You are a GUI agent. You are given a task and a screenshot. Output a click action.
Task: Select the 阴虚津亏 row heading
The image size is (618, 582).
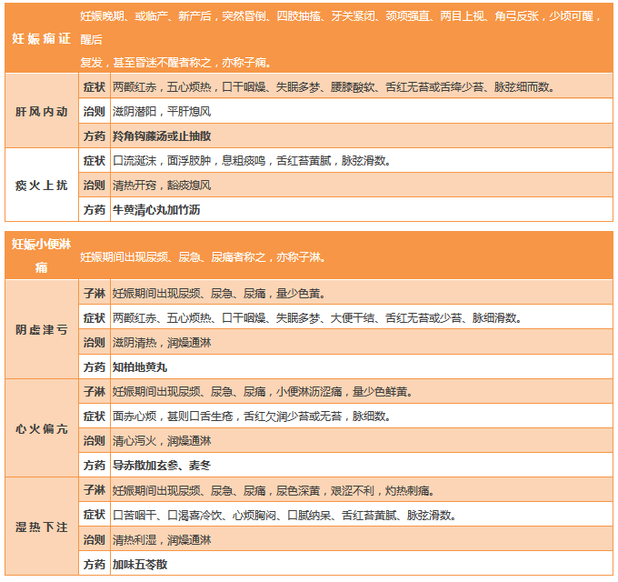(42, 330)
